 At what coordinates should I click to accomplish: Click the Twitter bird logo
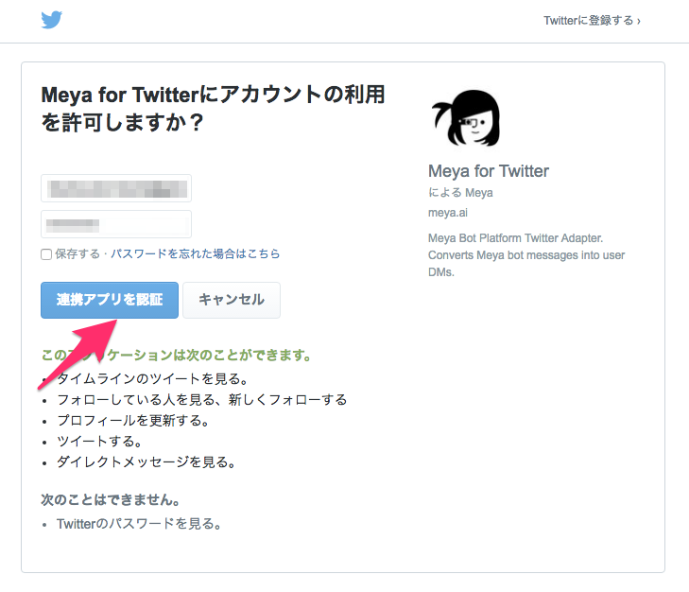click(x=52, y=20)
